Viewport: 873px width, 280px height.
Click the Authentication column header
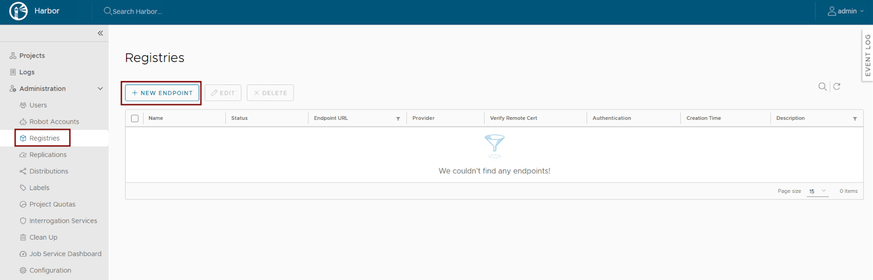(x=612, y=118)
